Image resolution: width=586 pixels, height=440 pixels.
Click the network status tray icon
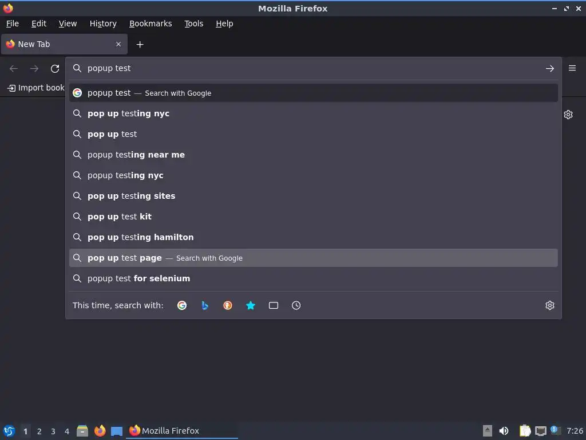pos(540,431)
